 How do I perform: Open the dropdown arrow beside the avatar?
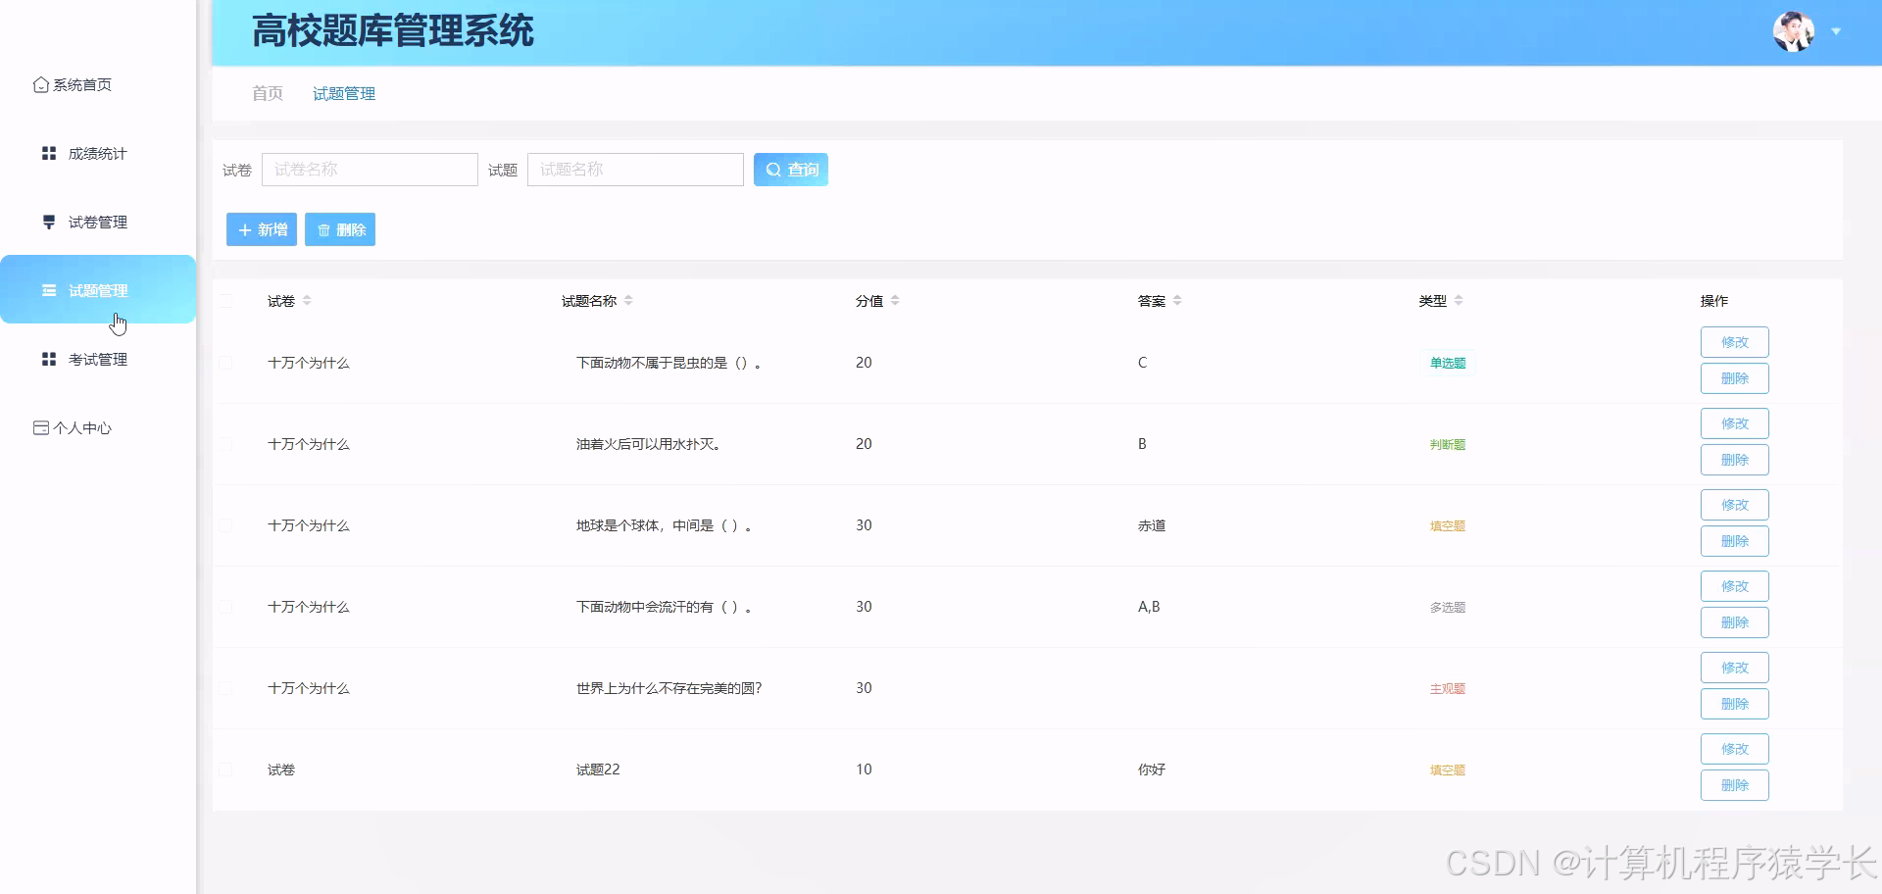[1836, 32]
